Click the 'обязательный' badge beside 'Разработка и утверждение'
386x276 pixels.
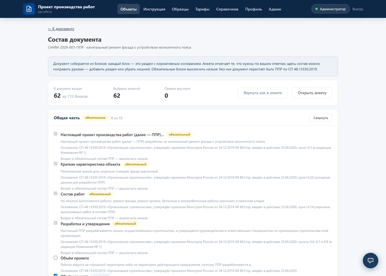click(x=125, y=224)
